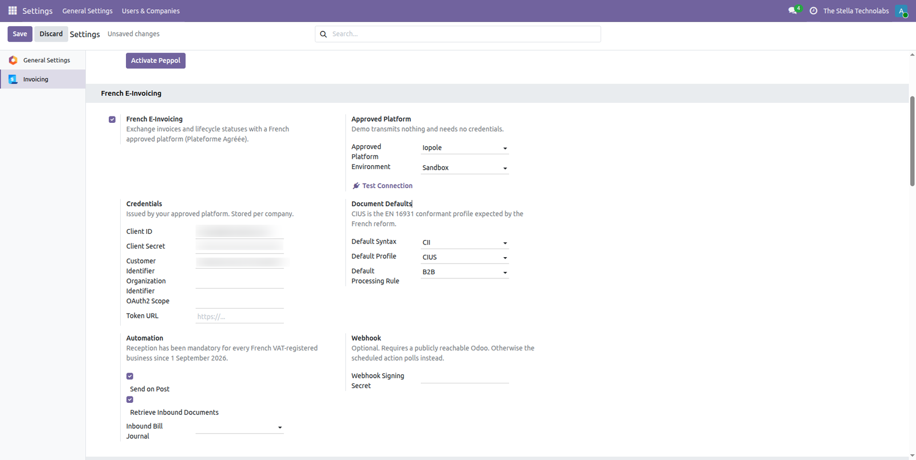This screenshot has width=916, height=460.
Task: Open the conversations chat icon
Action: click(x=793, y=11)
